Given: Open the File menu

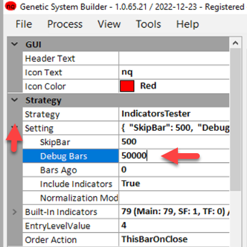Looking at the screenshot, I should tap(24, 24).
